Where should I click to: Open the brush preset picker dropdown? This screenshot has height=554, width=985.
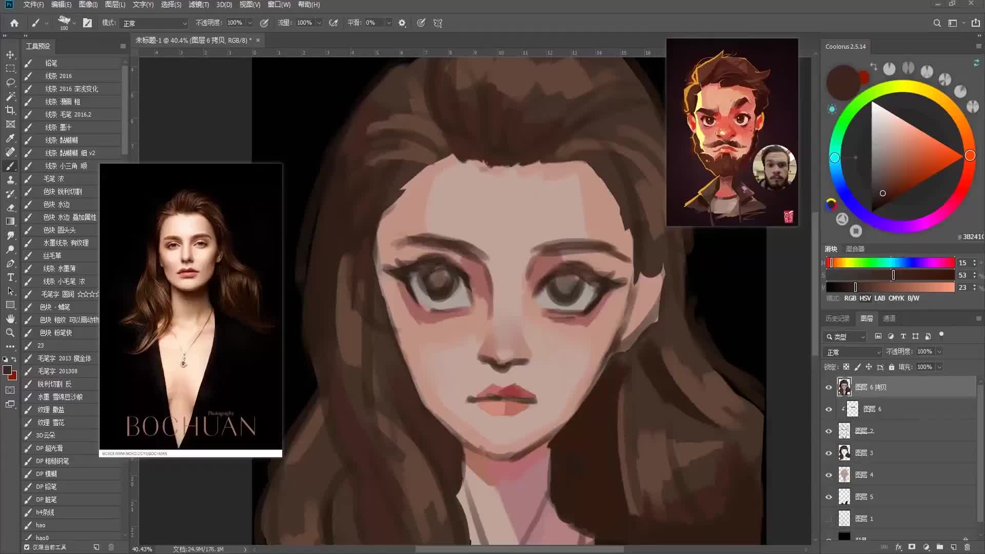pyautogui.click(x=74, y=23)
